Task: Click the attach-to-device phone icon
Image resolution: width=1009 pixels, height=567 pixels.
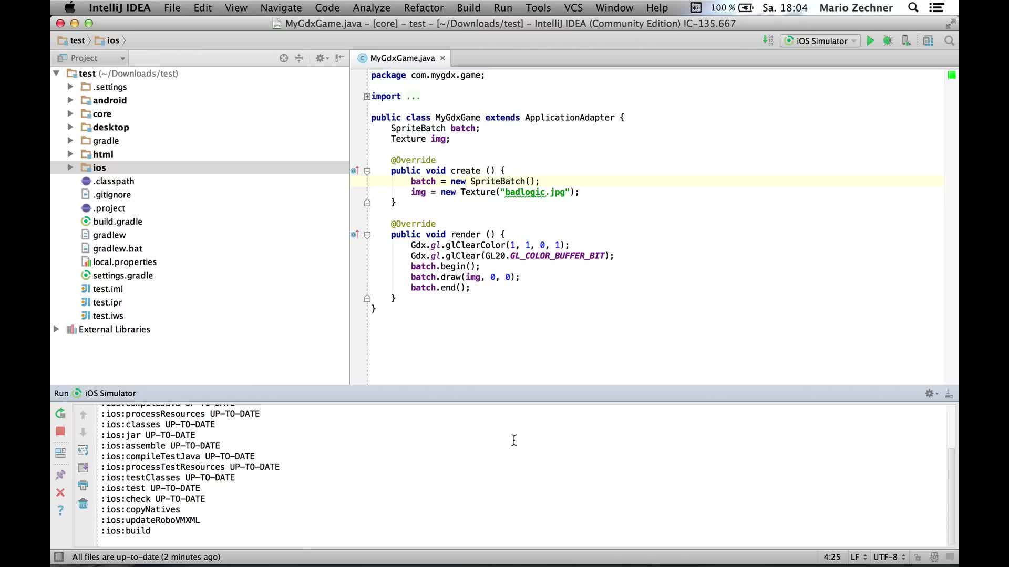Action: (906, 40)
